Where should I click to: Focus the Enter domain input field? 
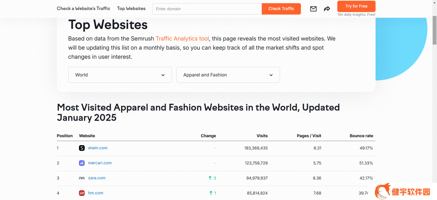click(x=207, y=9)
